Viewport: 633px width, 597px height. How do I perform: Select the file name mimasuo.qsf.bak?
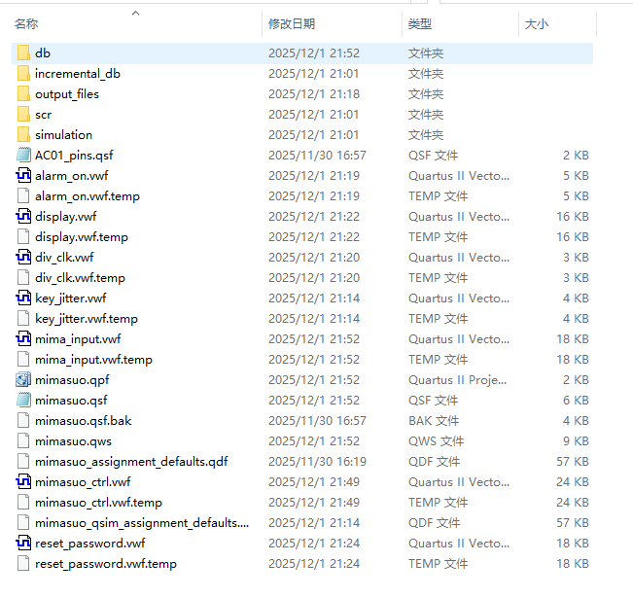pyautogui.click(x=84, y=421)
